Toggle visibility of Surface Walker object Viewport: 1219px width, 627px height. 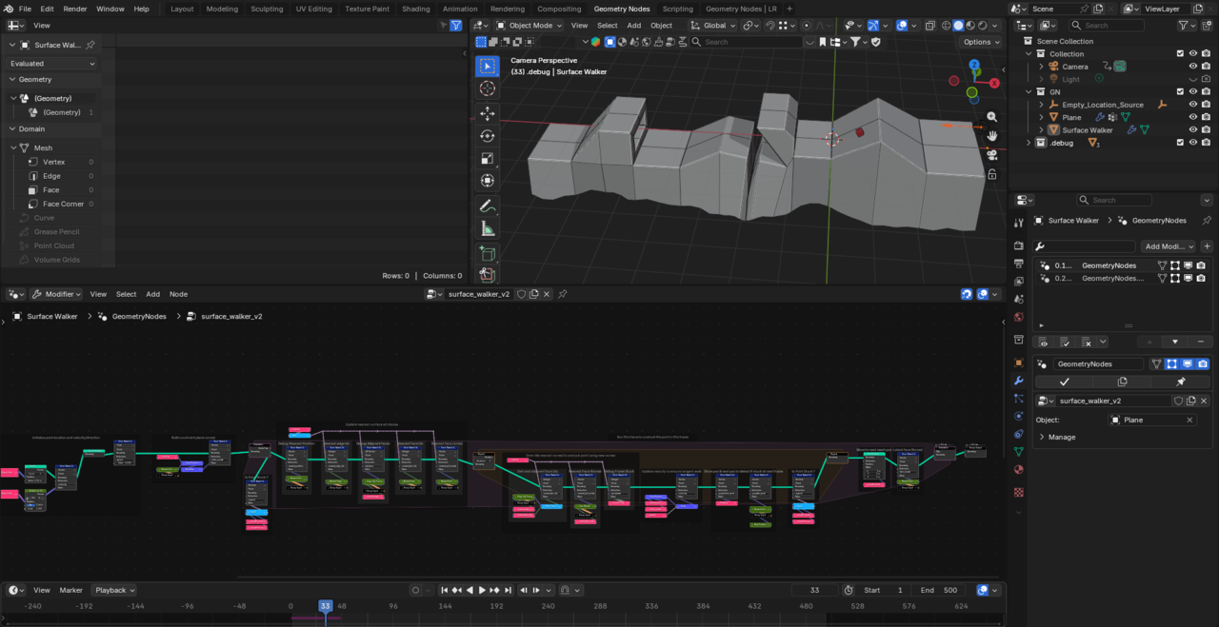point(1192,130)
